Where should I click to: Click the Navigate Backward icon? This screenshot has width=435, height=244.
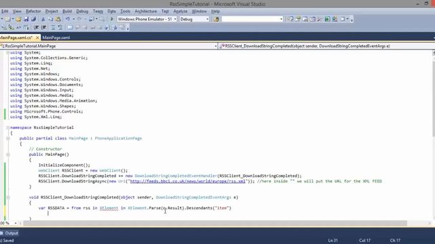coord(91,19)
